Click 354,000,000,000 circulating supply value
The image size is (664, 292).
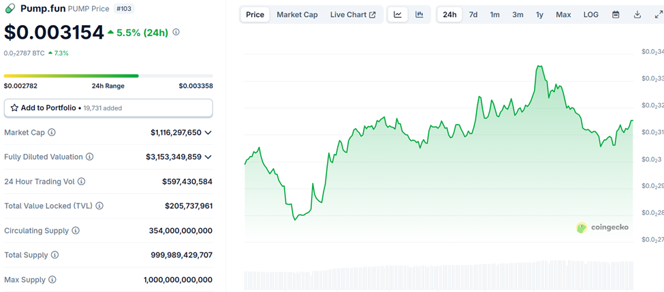[x=181, y=231]
